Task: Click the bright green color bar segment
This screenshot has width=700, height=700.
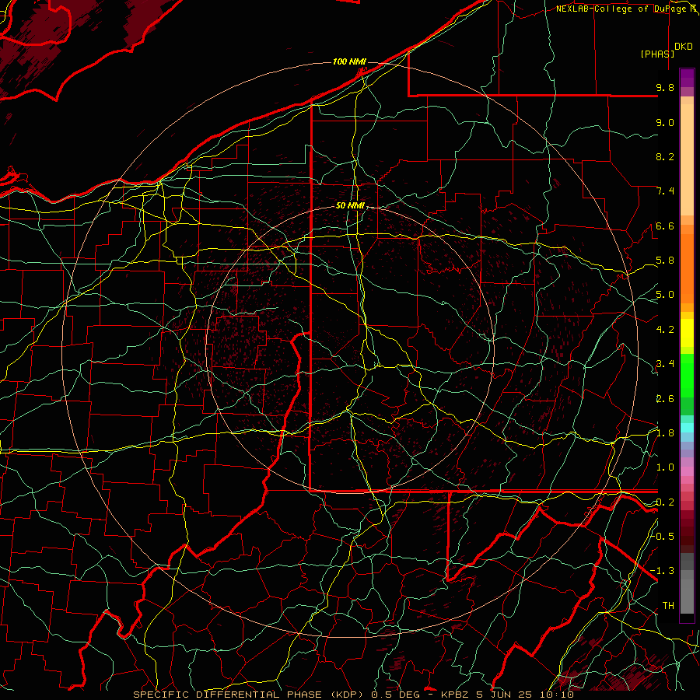Action: (x=687, y=375)
